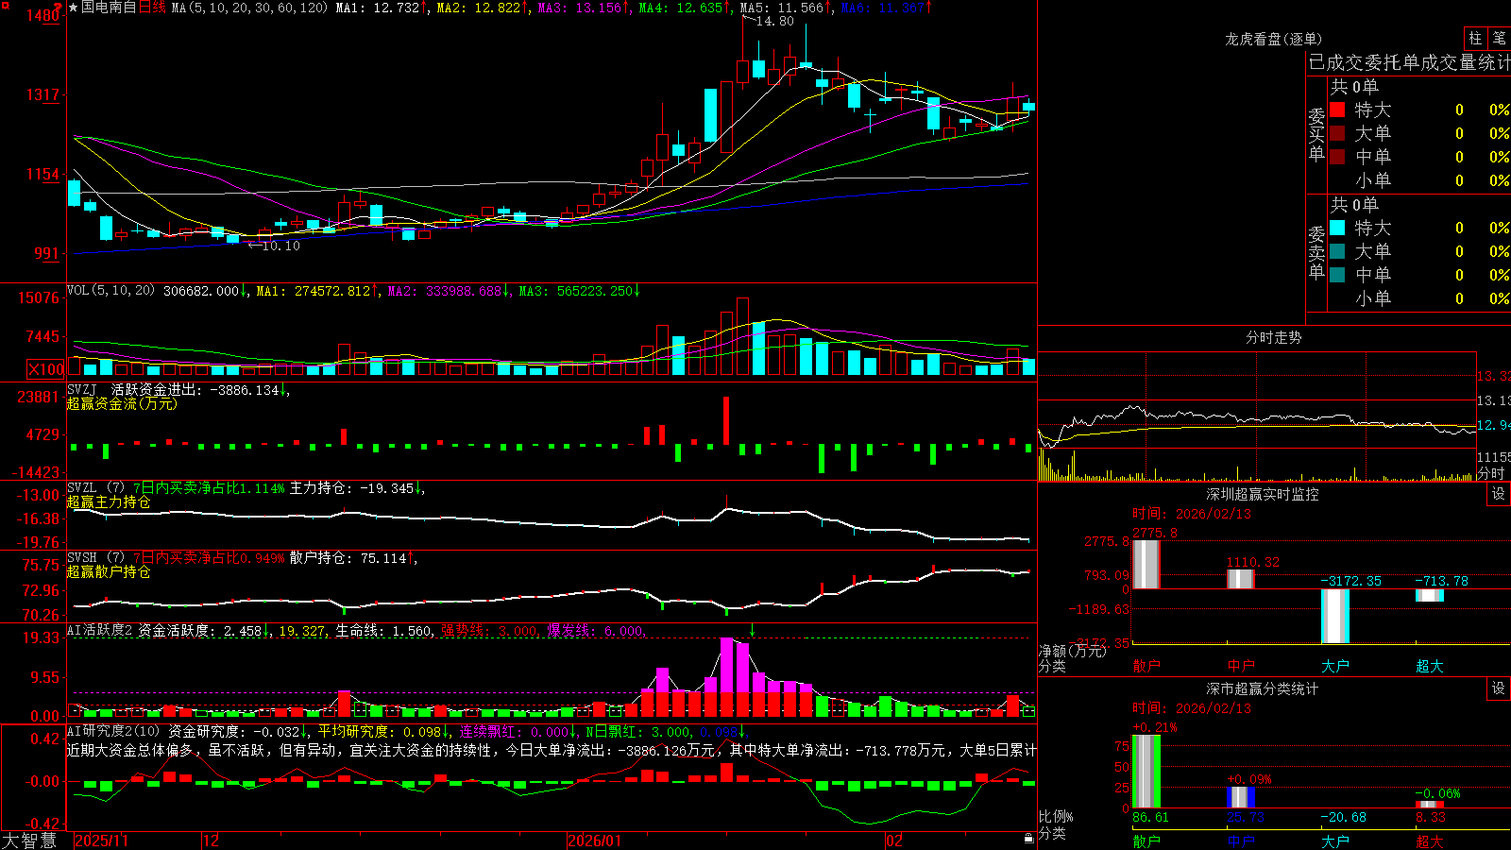Click the -20.68 value under 大户

pyautogui.click(x=1343, y=817)
